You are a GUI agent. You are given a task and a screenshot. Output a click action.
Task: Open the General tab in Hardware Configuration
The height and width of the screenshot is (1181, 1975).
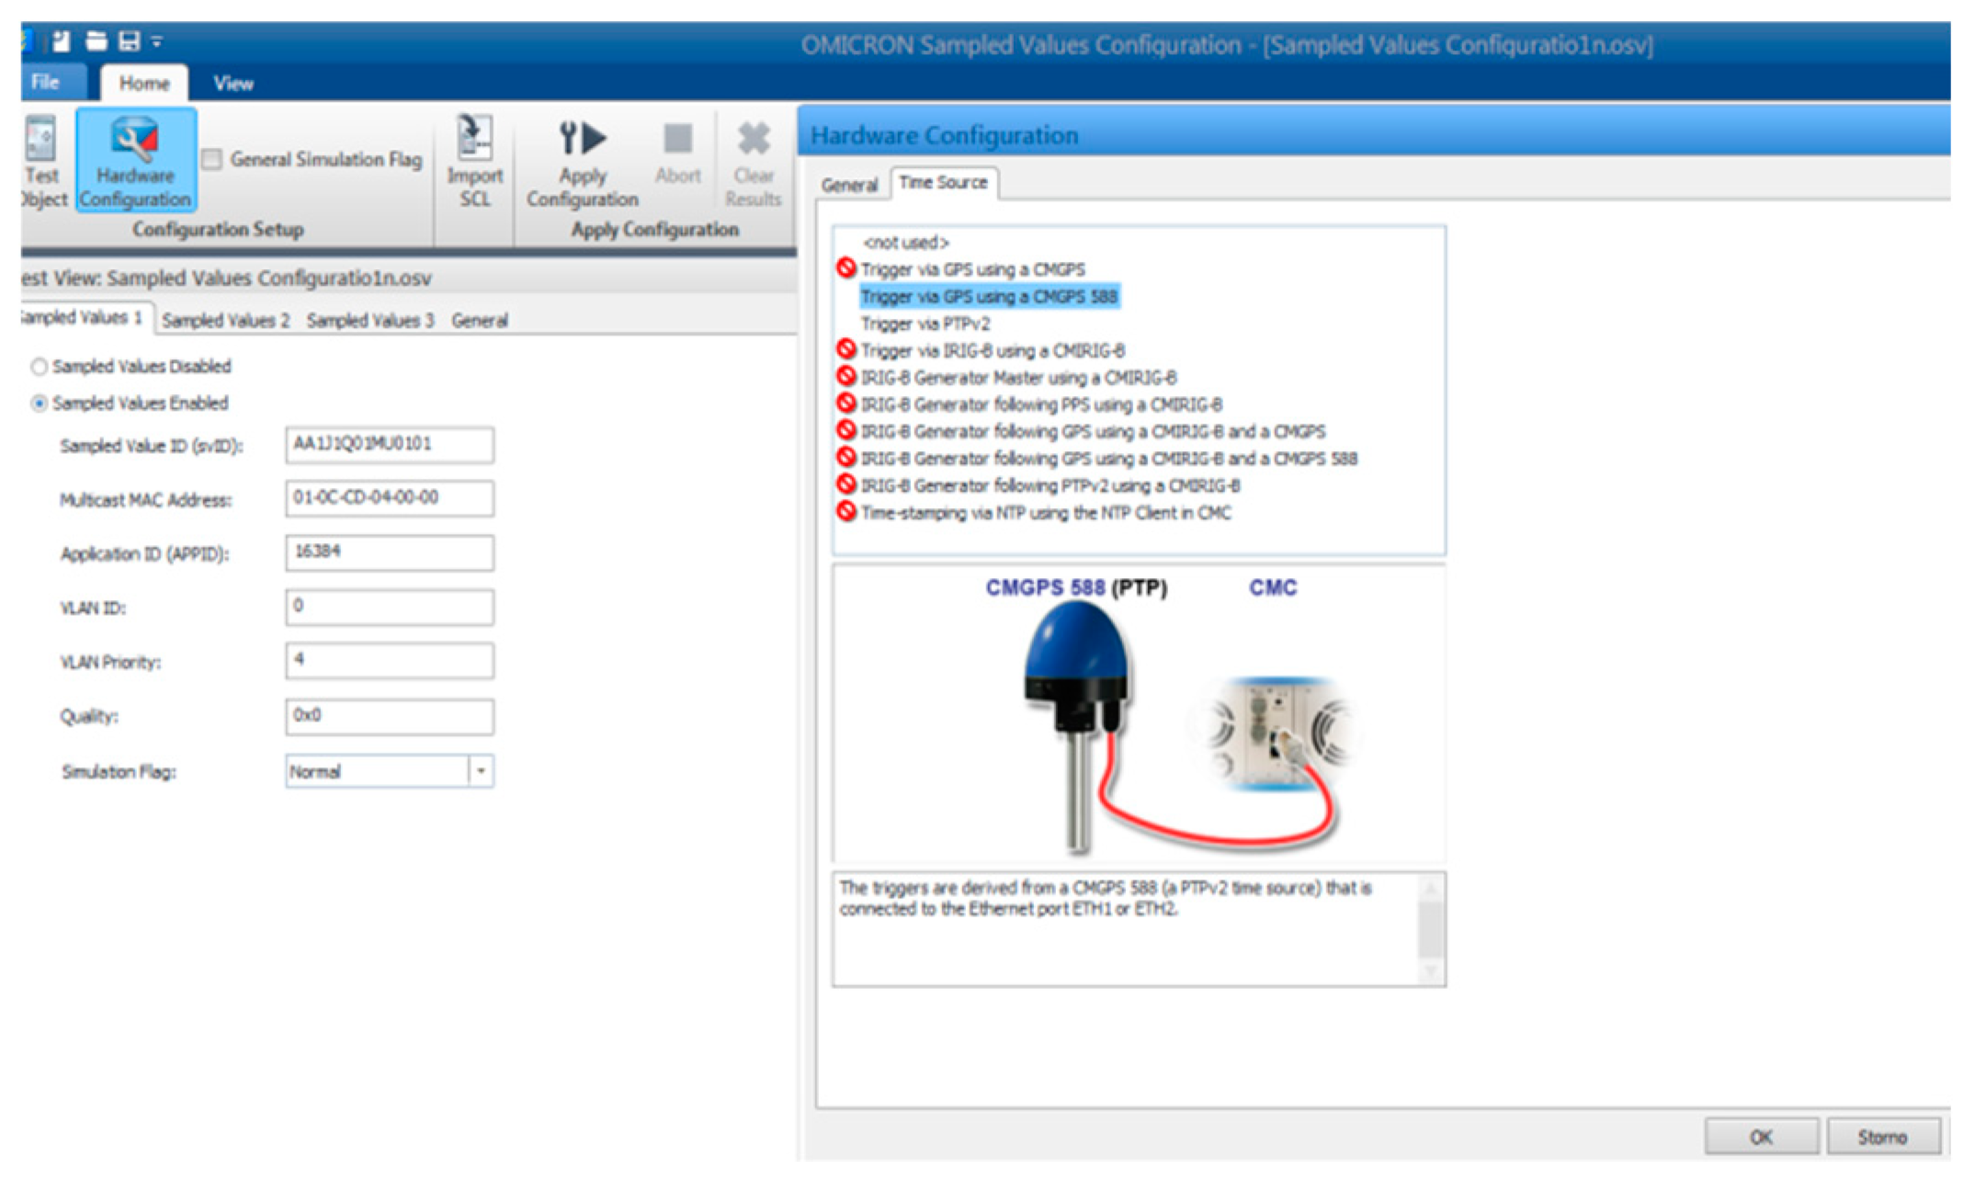pos(848,186)
